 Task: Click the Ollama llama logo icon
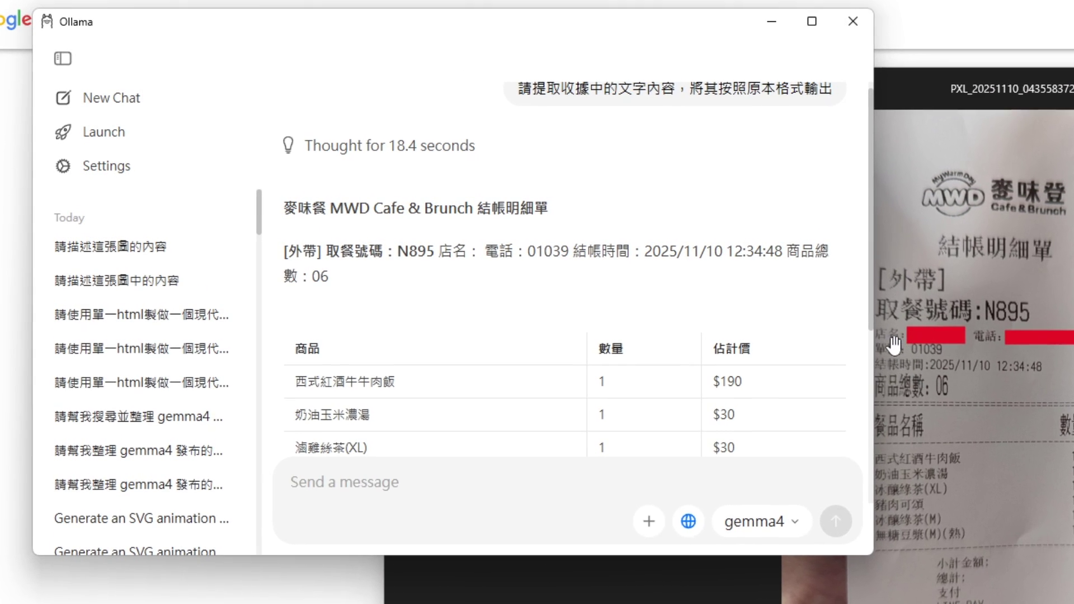[47, 21]
